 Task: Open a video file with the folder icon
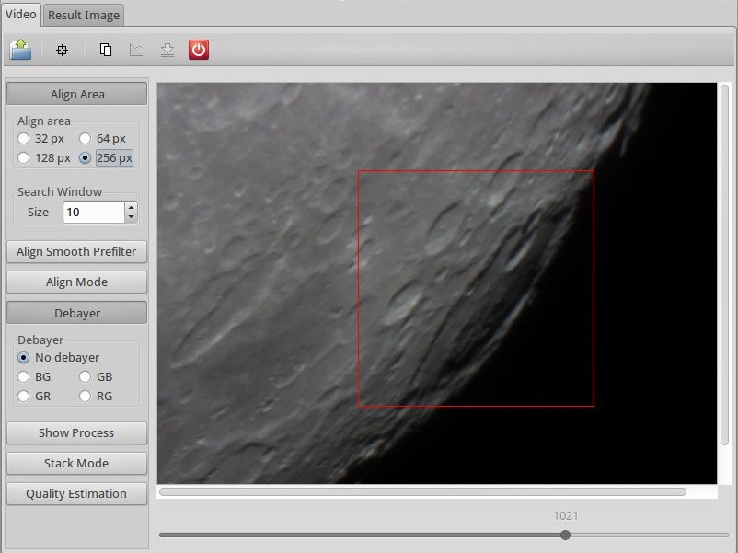[20, 50]
